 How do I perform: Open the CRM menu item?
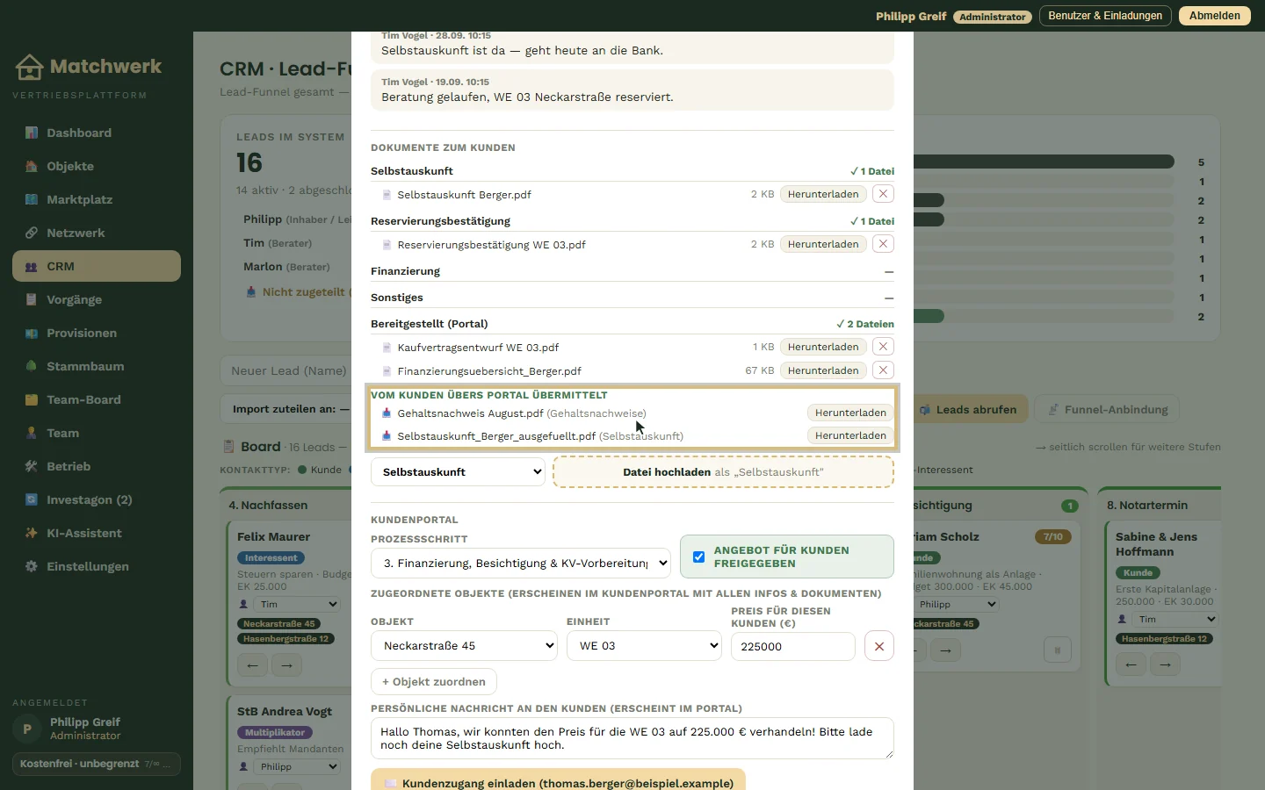click(97, 266)
